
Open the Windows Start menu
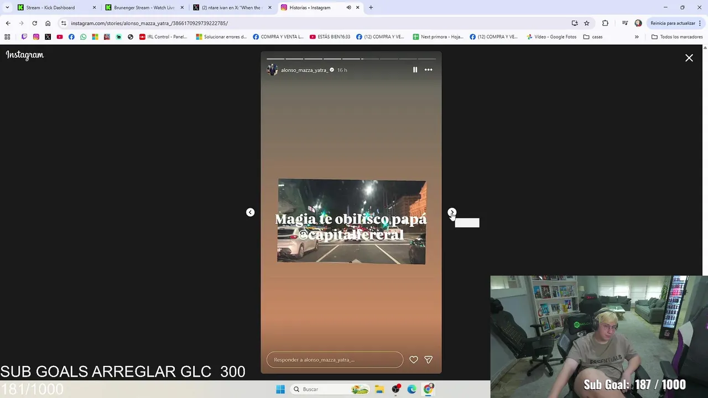(x=280, y=389)
